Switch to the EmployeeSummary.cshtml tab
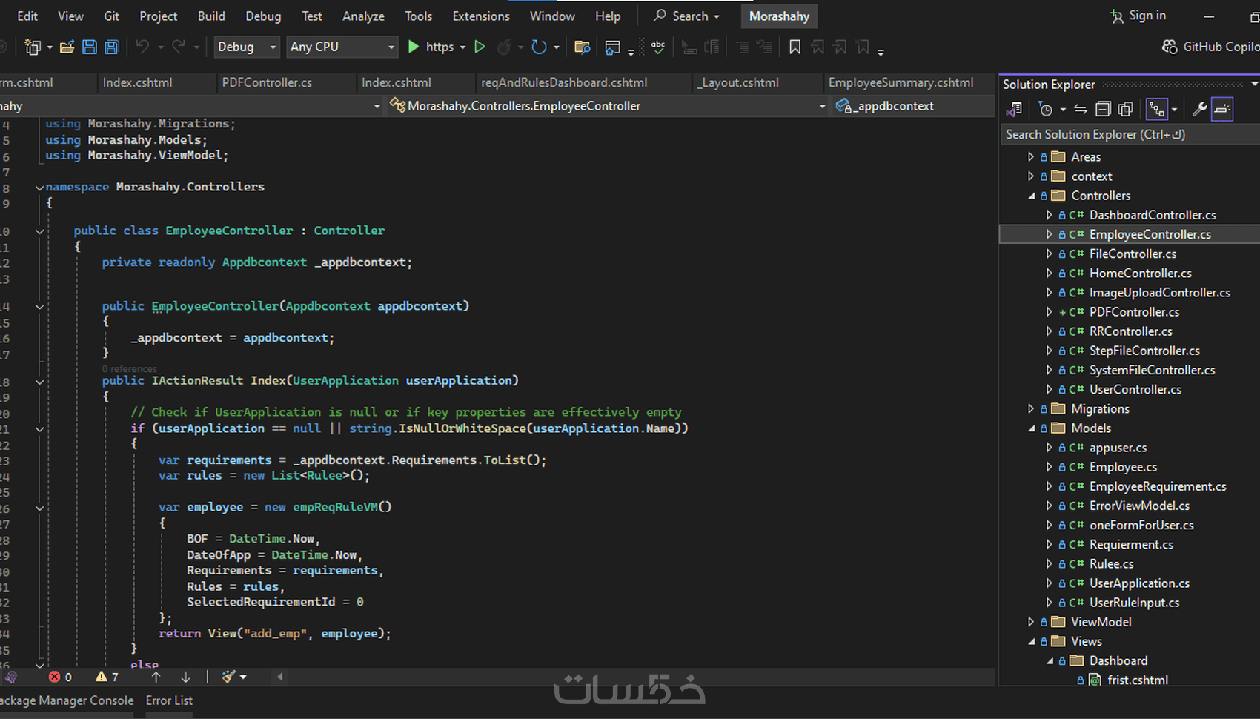Viewport: 1260px width, 719px height. 901,83
